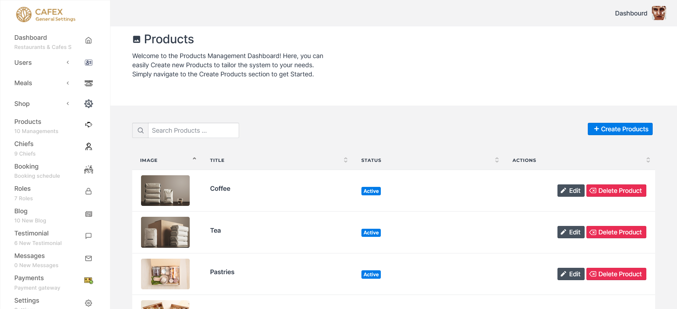Viewport: 677px width, 309px height.
Task: Click the Chiefs person icon
Action: tap(89, 147)
